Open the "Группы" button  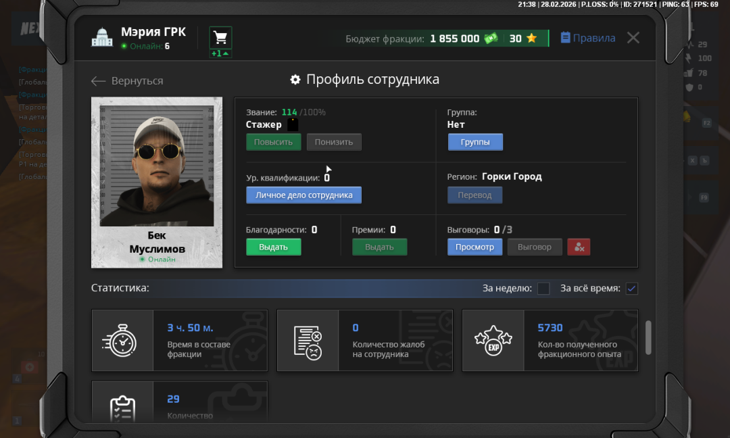coord(474,143)
